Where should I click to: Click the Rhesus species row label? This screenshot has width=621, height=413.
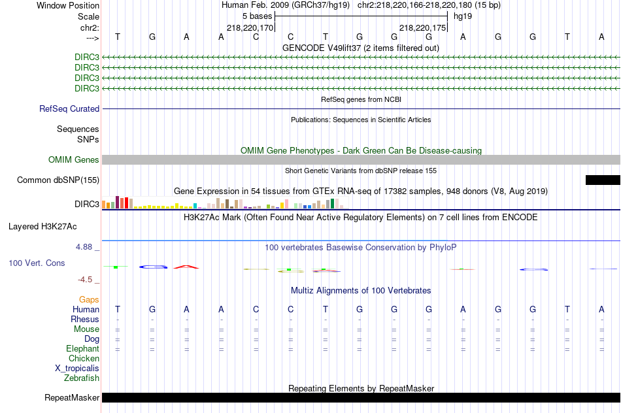click(85, 320)
